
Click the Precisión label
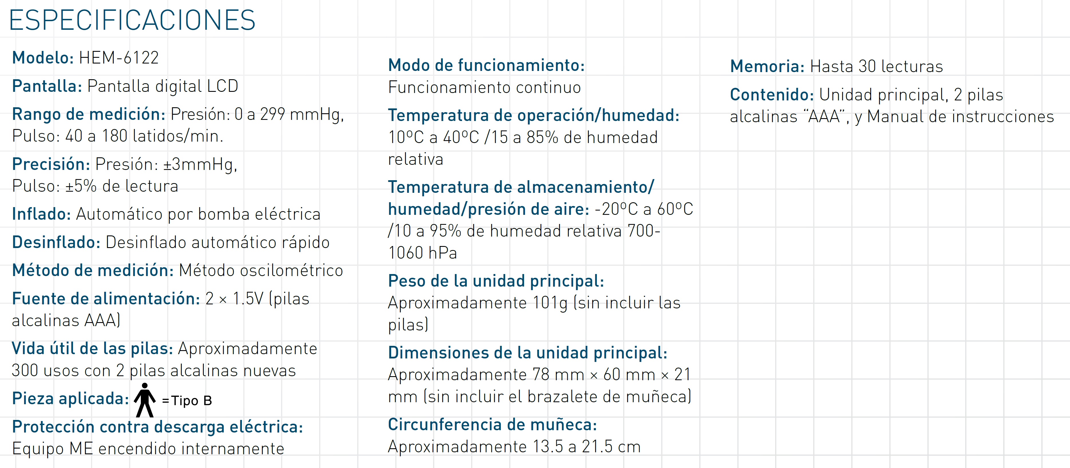click(x=51, y=164)
